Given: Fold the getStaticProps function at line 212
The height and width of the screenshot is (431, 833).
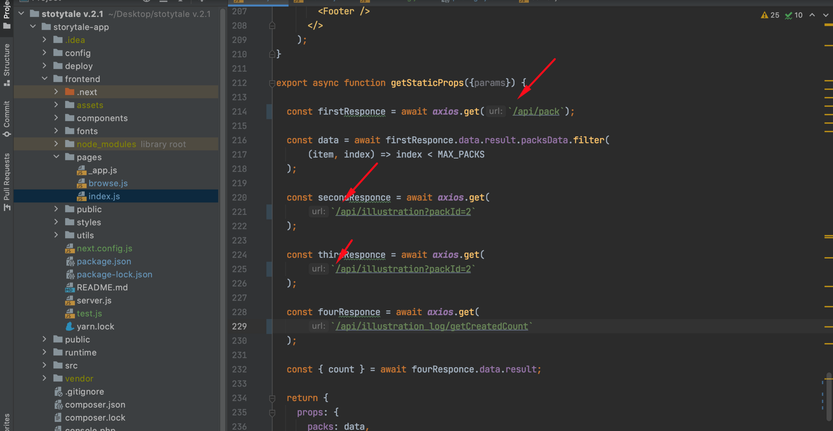Looking at the screenshot, I should click(x=272, y=83).
